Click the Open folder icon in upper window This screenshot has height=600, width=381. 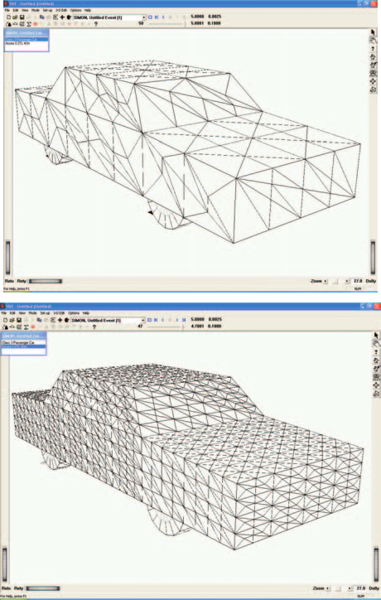point(15,17)
